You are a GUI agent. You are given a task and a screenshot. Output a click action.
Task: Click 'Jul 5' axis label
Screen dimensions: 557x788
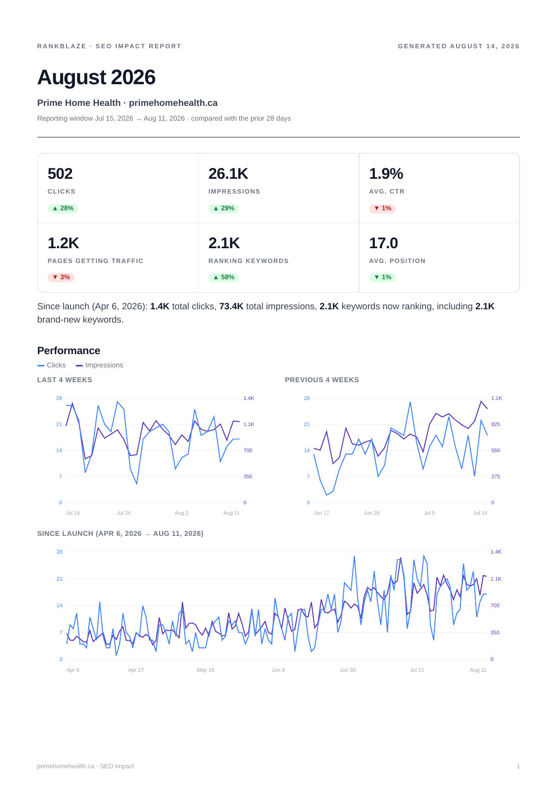[x=429, y=513]
